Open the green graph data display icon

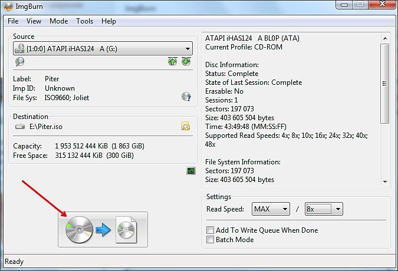tap(191, 171)
